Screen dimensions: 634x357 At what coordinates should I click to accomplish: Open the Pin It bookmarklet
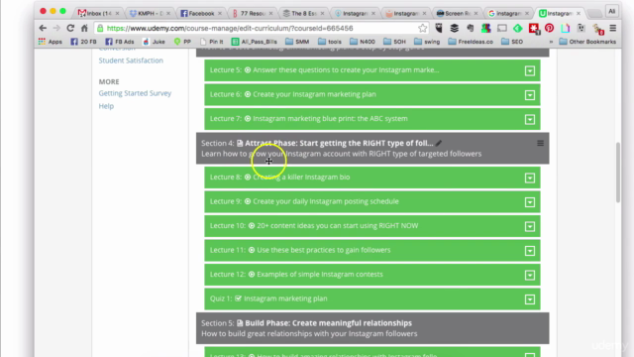(211, 42)
